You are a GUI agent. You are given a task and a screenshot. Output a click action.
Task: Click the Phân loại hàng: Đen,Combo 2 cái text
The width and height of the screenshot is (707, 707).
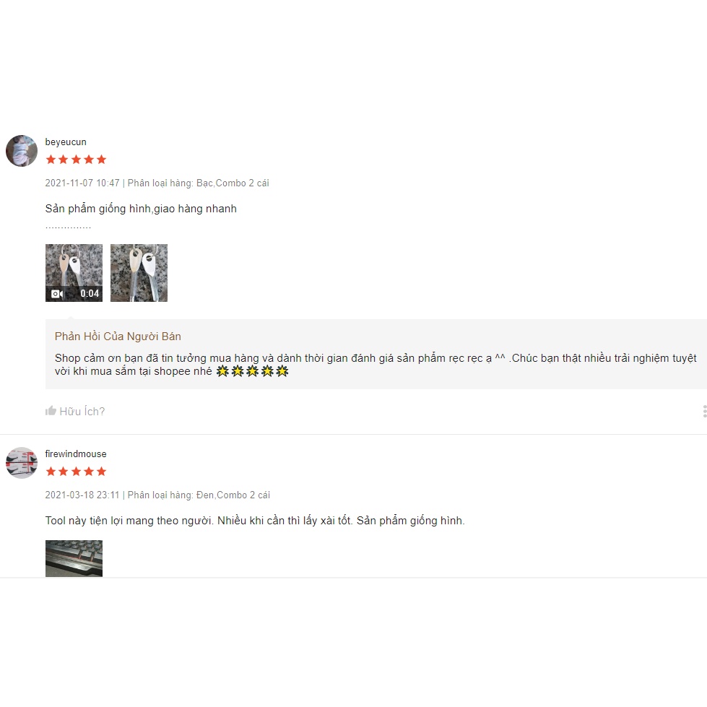[199, 495]
